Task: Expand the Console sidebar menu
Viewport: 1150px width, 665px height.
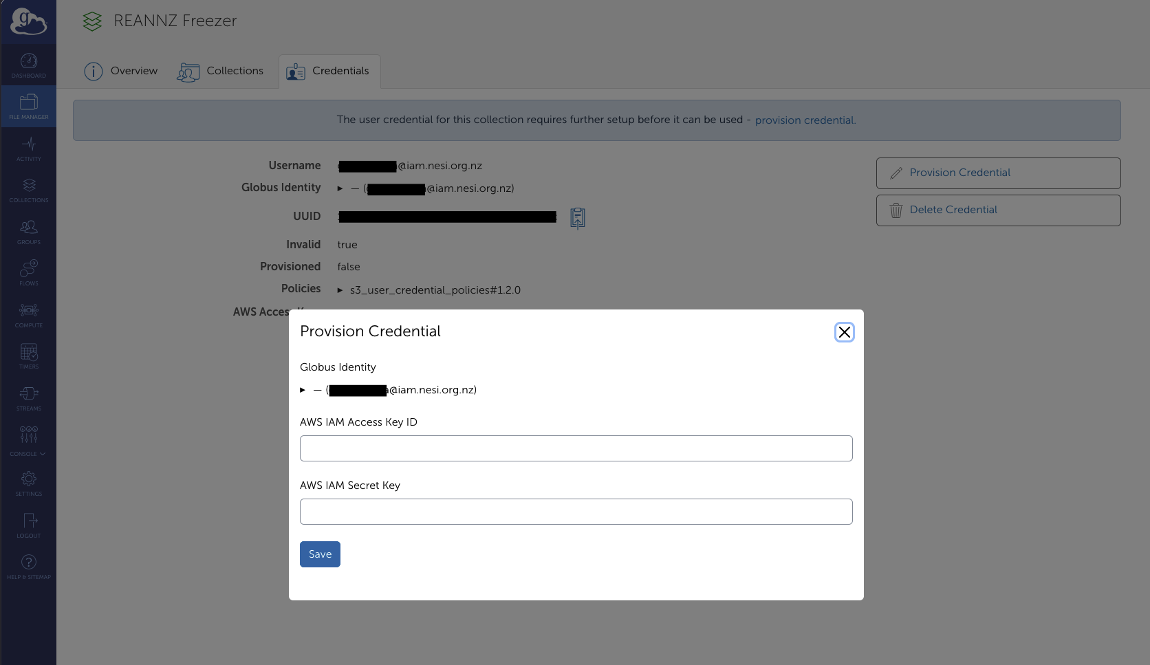Action: point(28,441)
